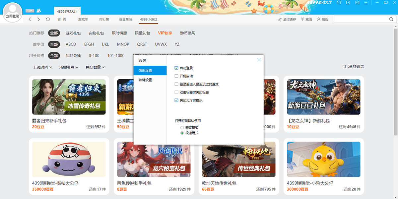Expand the 上线时间 sort dropdown
The width and height of the screenshot is (398, 199).
pyautogui.click(x=42, y=67)
